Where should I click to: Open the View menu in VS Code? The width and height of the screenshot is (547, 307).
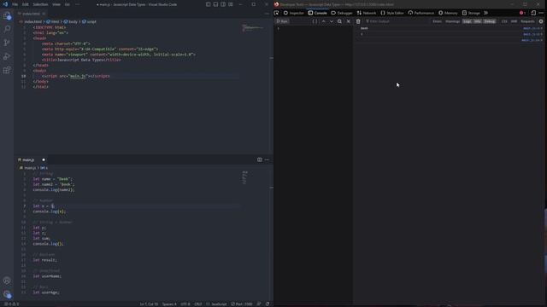pos(56,4)
